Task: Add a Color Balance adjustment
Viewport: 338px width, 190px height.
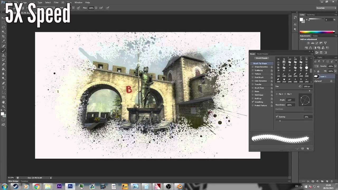Action: (310, 48)
